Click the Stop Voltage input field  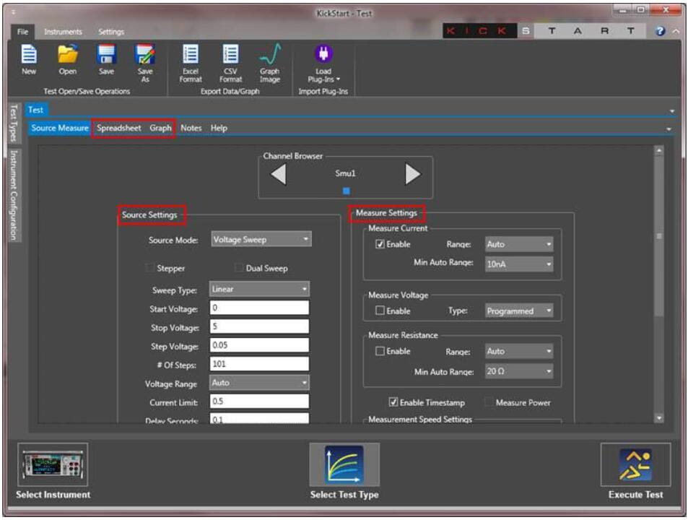259,326
